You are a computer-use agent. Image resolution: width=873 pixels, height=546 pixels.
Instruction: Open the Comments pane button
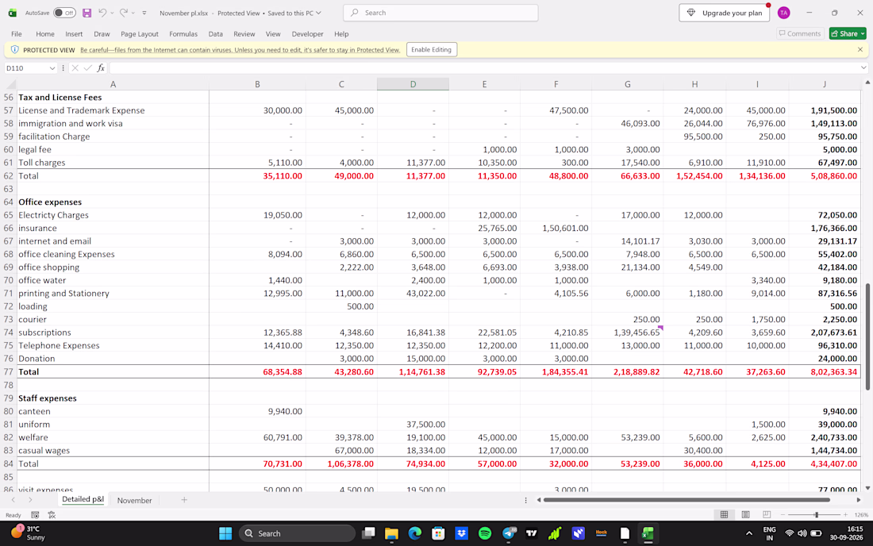(x=799, y=34)
